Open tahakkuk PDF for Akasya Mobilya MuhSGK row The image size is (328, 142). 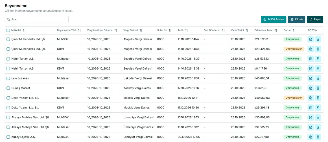point(318,117)
